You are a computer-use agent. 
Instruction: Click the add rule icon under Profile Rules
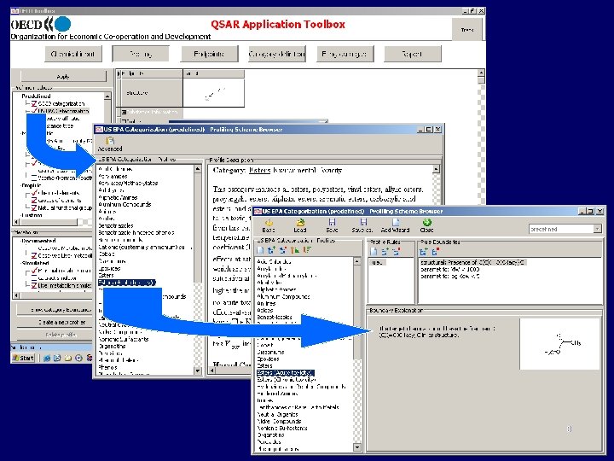pos(385,252)
